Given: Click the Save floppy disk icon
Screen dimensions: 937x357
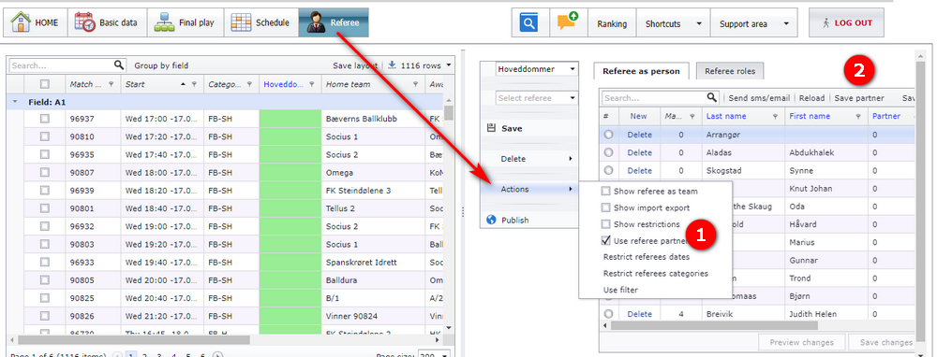Looking at the screenshot, I should (x=491, y=128).
